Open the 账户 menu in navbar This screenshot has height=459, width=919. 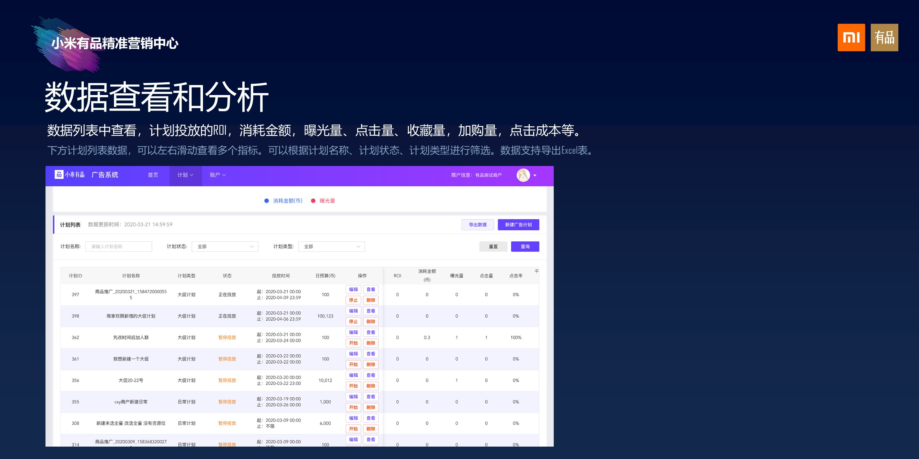coord(218,175)
